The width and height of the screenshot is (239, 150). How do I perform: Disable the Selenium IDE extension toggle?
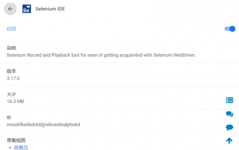pyautogui.click(x=230, y=29)
